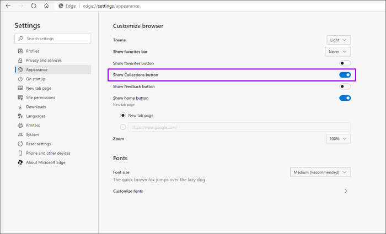
Task: Click the About Microsoft Edge logo icon
Action: point(20,162)
